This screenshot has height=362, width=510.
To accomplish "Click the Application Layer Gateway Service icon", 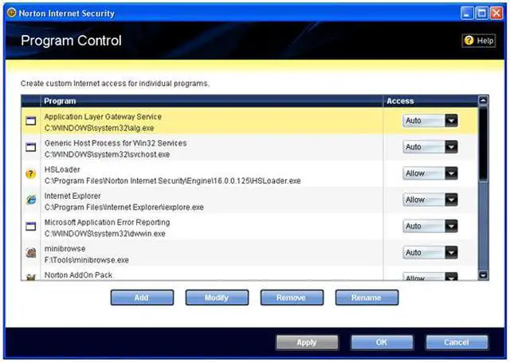I will coord(31,121).
